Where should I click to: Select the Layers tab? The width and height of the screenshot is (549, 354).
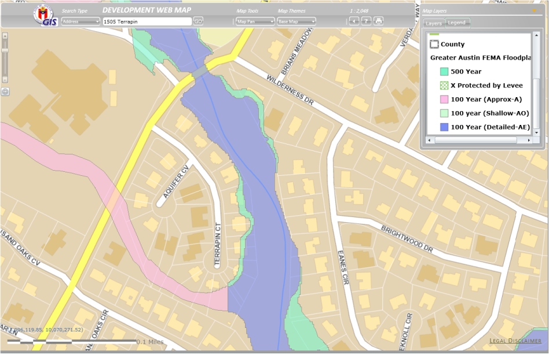coord(433,23)
